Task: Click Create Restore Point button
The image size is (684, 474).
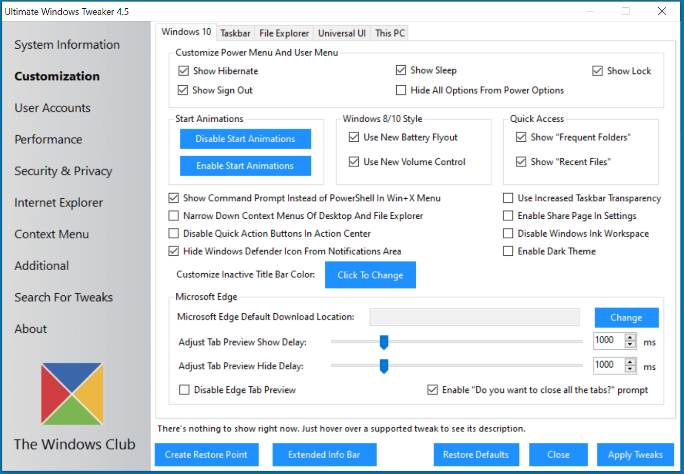Action: click(207, 454)
